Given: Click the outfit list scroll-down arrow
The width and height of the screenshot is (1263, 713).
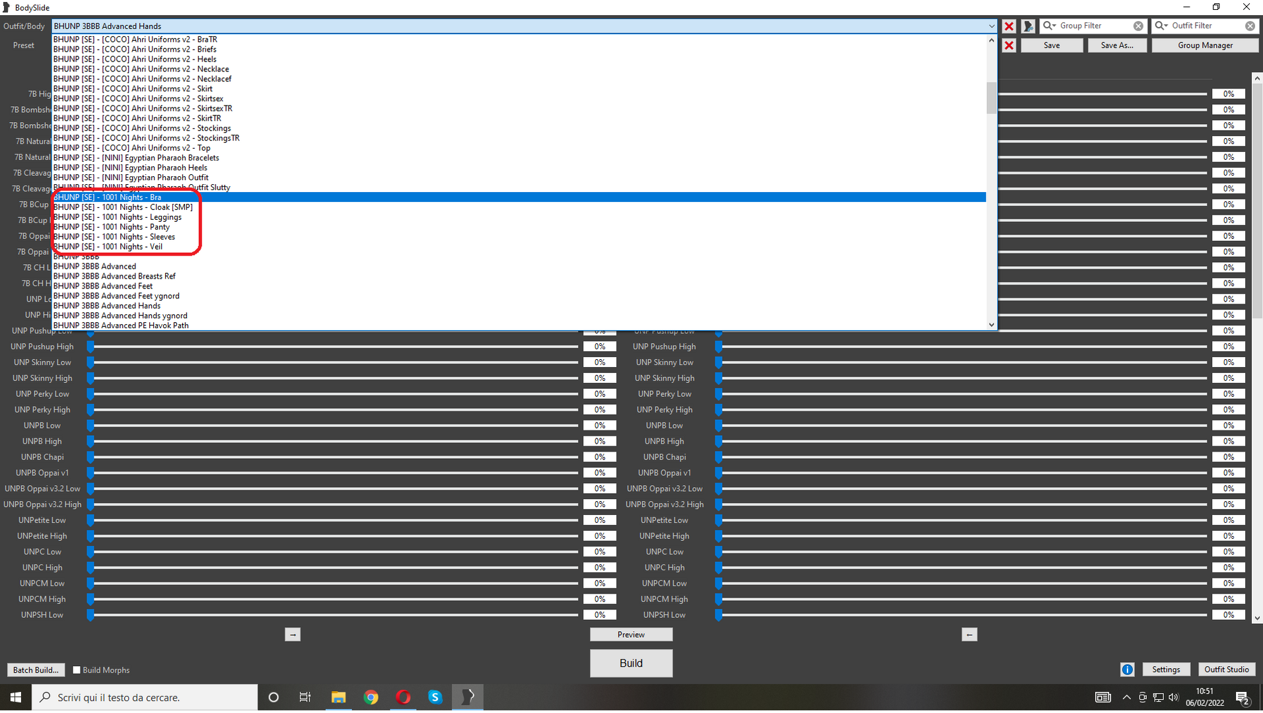Looking at the screenshot, I should [x=992, y=325].
